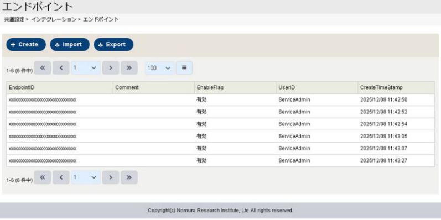441x220 pixels.
Task: Go to previous page in bottom pager
Action: [61, 177]
